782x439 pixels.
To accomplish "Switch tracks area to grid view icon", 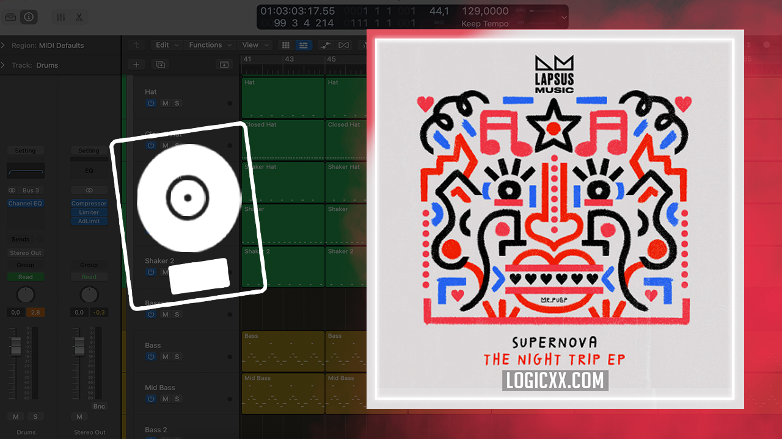I will pyautogui.click(x=285, y=45).
